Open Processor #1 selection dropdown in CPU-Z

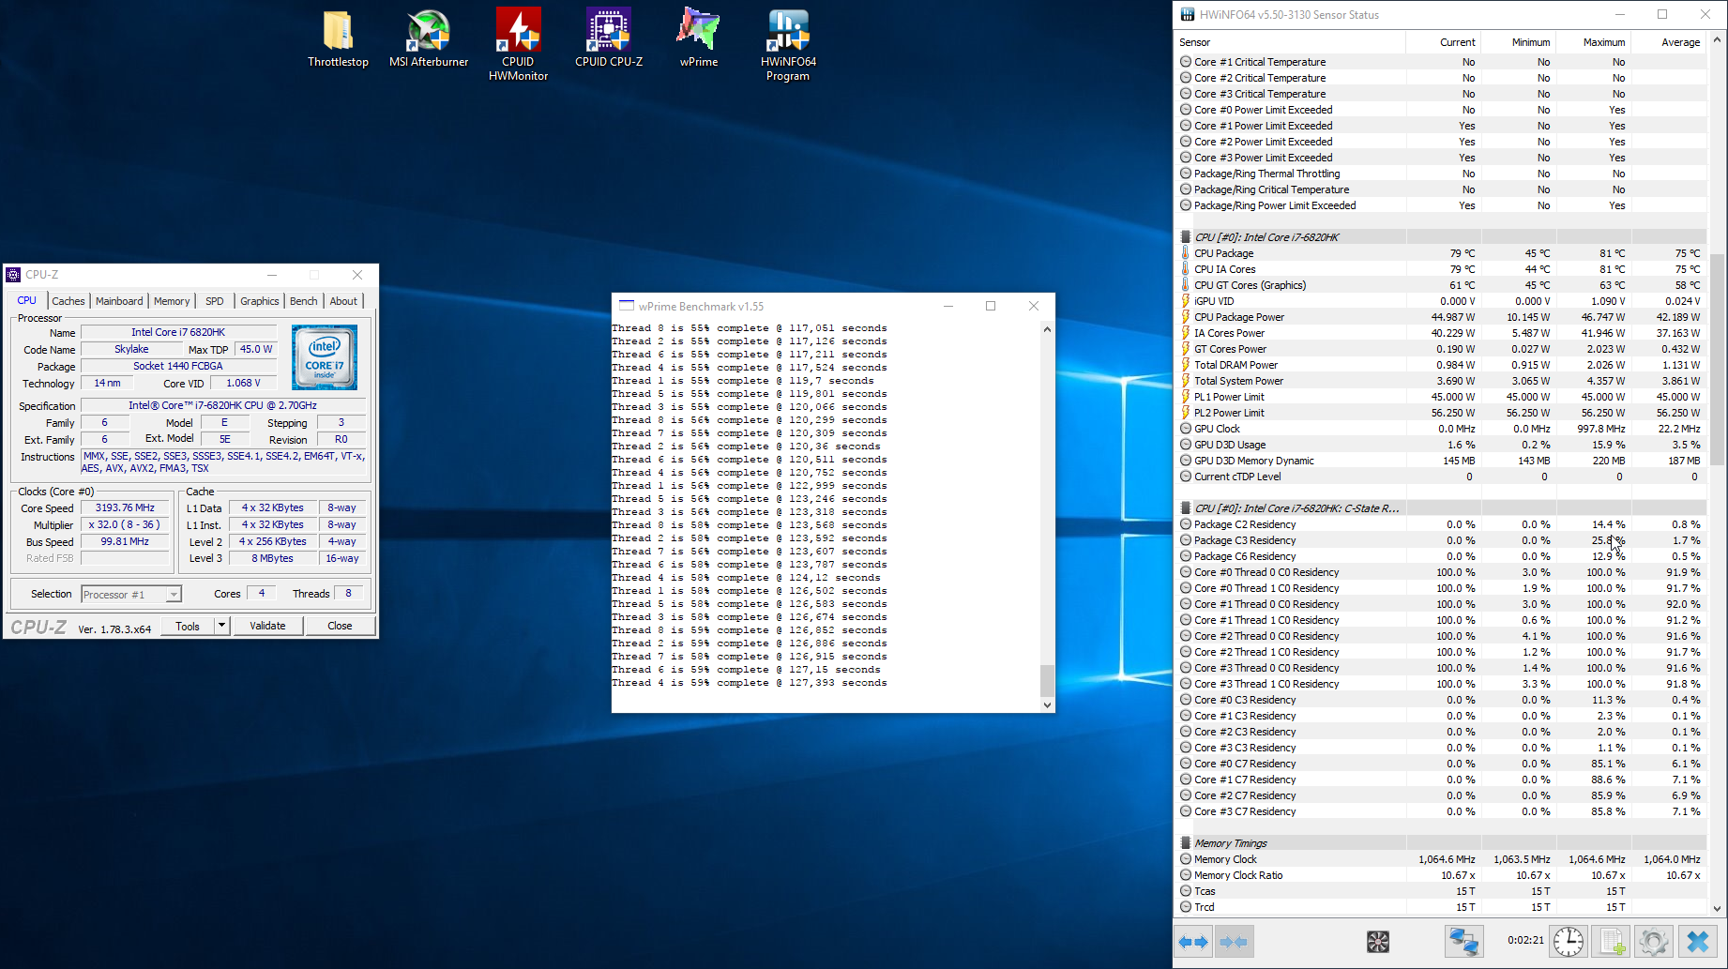tap(174, 594)
